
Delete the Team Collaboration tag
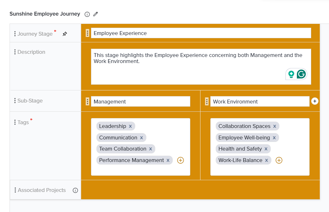[x=150, y=149]
